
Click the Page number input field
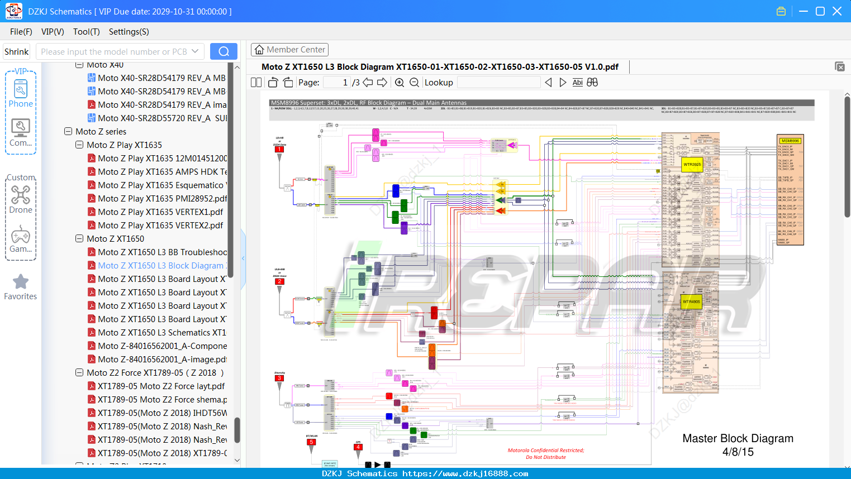[x=336, y=83]
